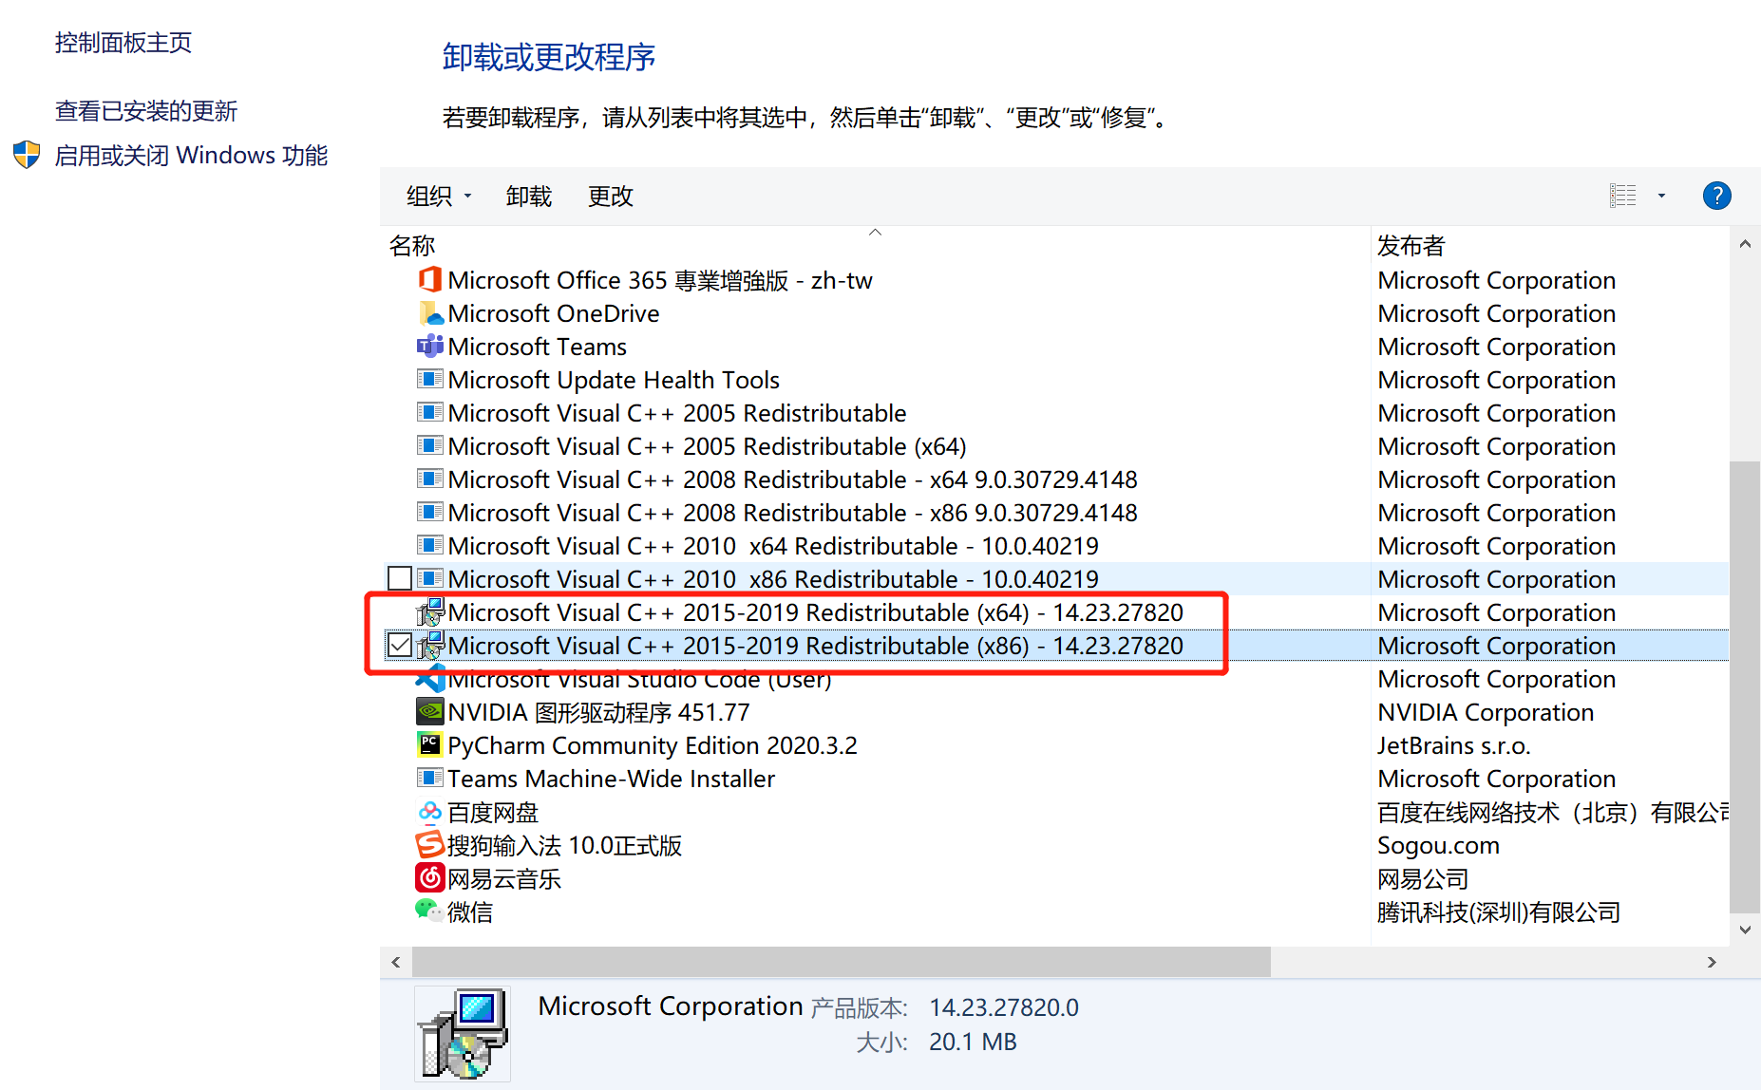1761x1090 pixels.
Task: Click the Microsoft Office 365 icon
Action: (x=430, y=280)
